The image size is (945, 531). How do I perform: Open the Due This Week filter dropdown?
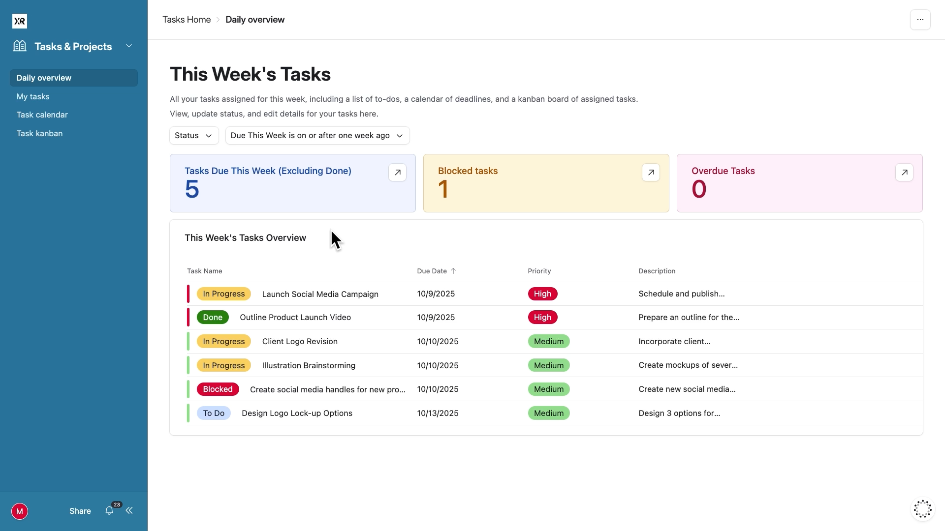tap(317, 135)
